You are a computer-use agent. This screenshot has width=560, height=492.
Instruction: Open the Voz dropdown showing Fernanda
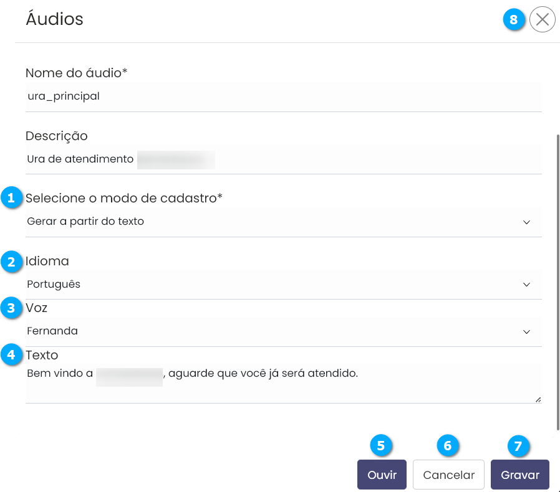coord(283,331)
